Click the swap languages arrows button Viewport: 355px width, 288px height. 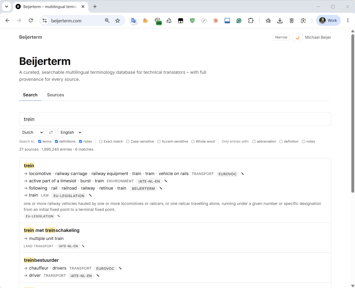coord(51,132)
